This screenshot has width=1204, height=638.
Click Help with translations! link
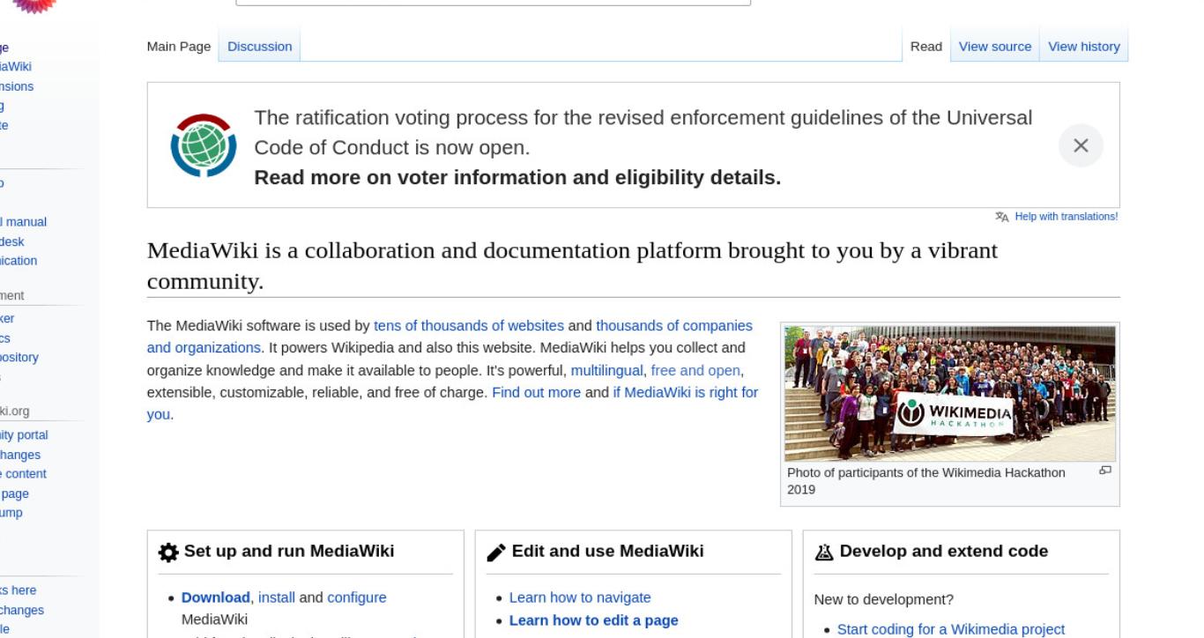[x=1067, y=217]
